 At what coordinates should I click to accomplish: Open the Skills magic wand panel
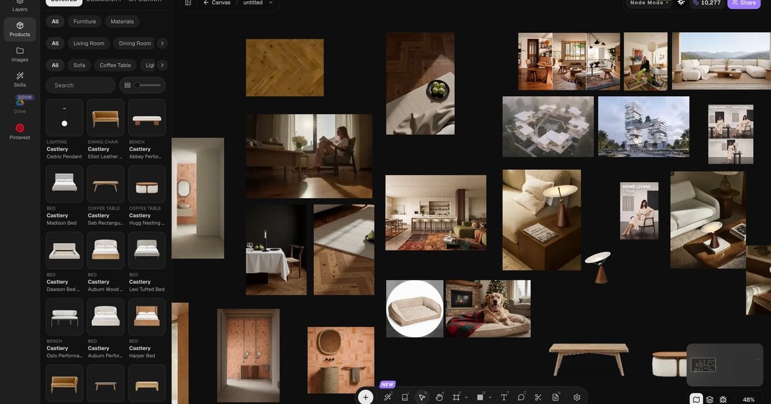click(x=20, y=80)
